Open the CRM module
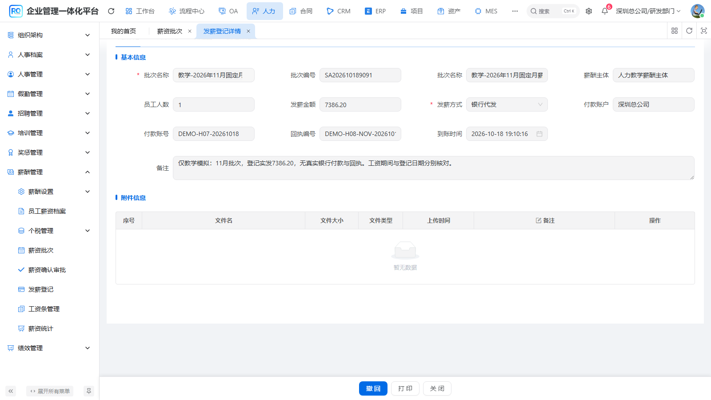Viewport: 711px width, 400px height. coord(339,11)
